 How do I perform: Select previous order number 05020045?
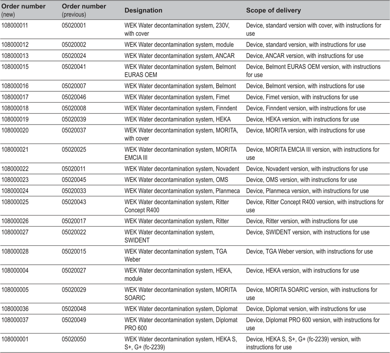coord(74,180)
